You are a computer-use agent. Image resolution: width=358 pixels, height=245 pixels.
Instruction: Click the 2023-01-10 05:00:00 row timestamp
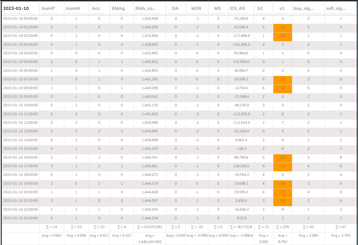tap(20, 62)
